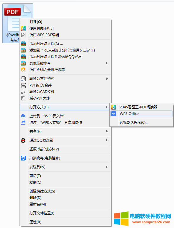Select 减小PDF大小 entry
174x228 pixels.
(x=65, y=98)
